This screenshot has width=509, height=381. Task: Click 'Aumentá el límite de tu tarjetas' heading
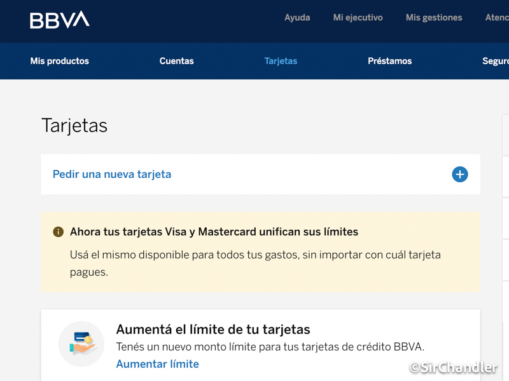click(x=213, y=330)
